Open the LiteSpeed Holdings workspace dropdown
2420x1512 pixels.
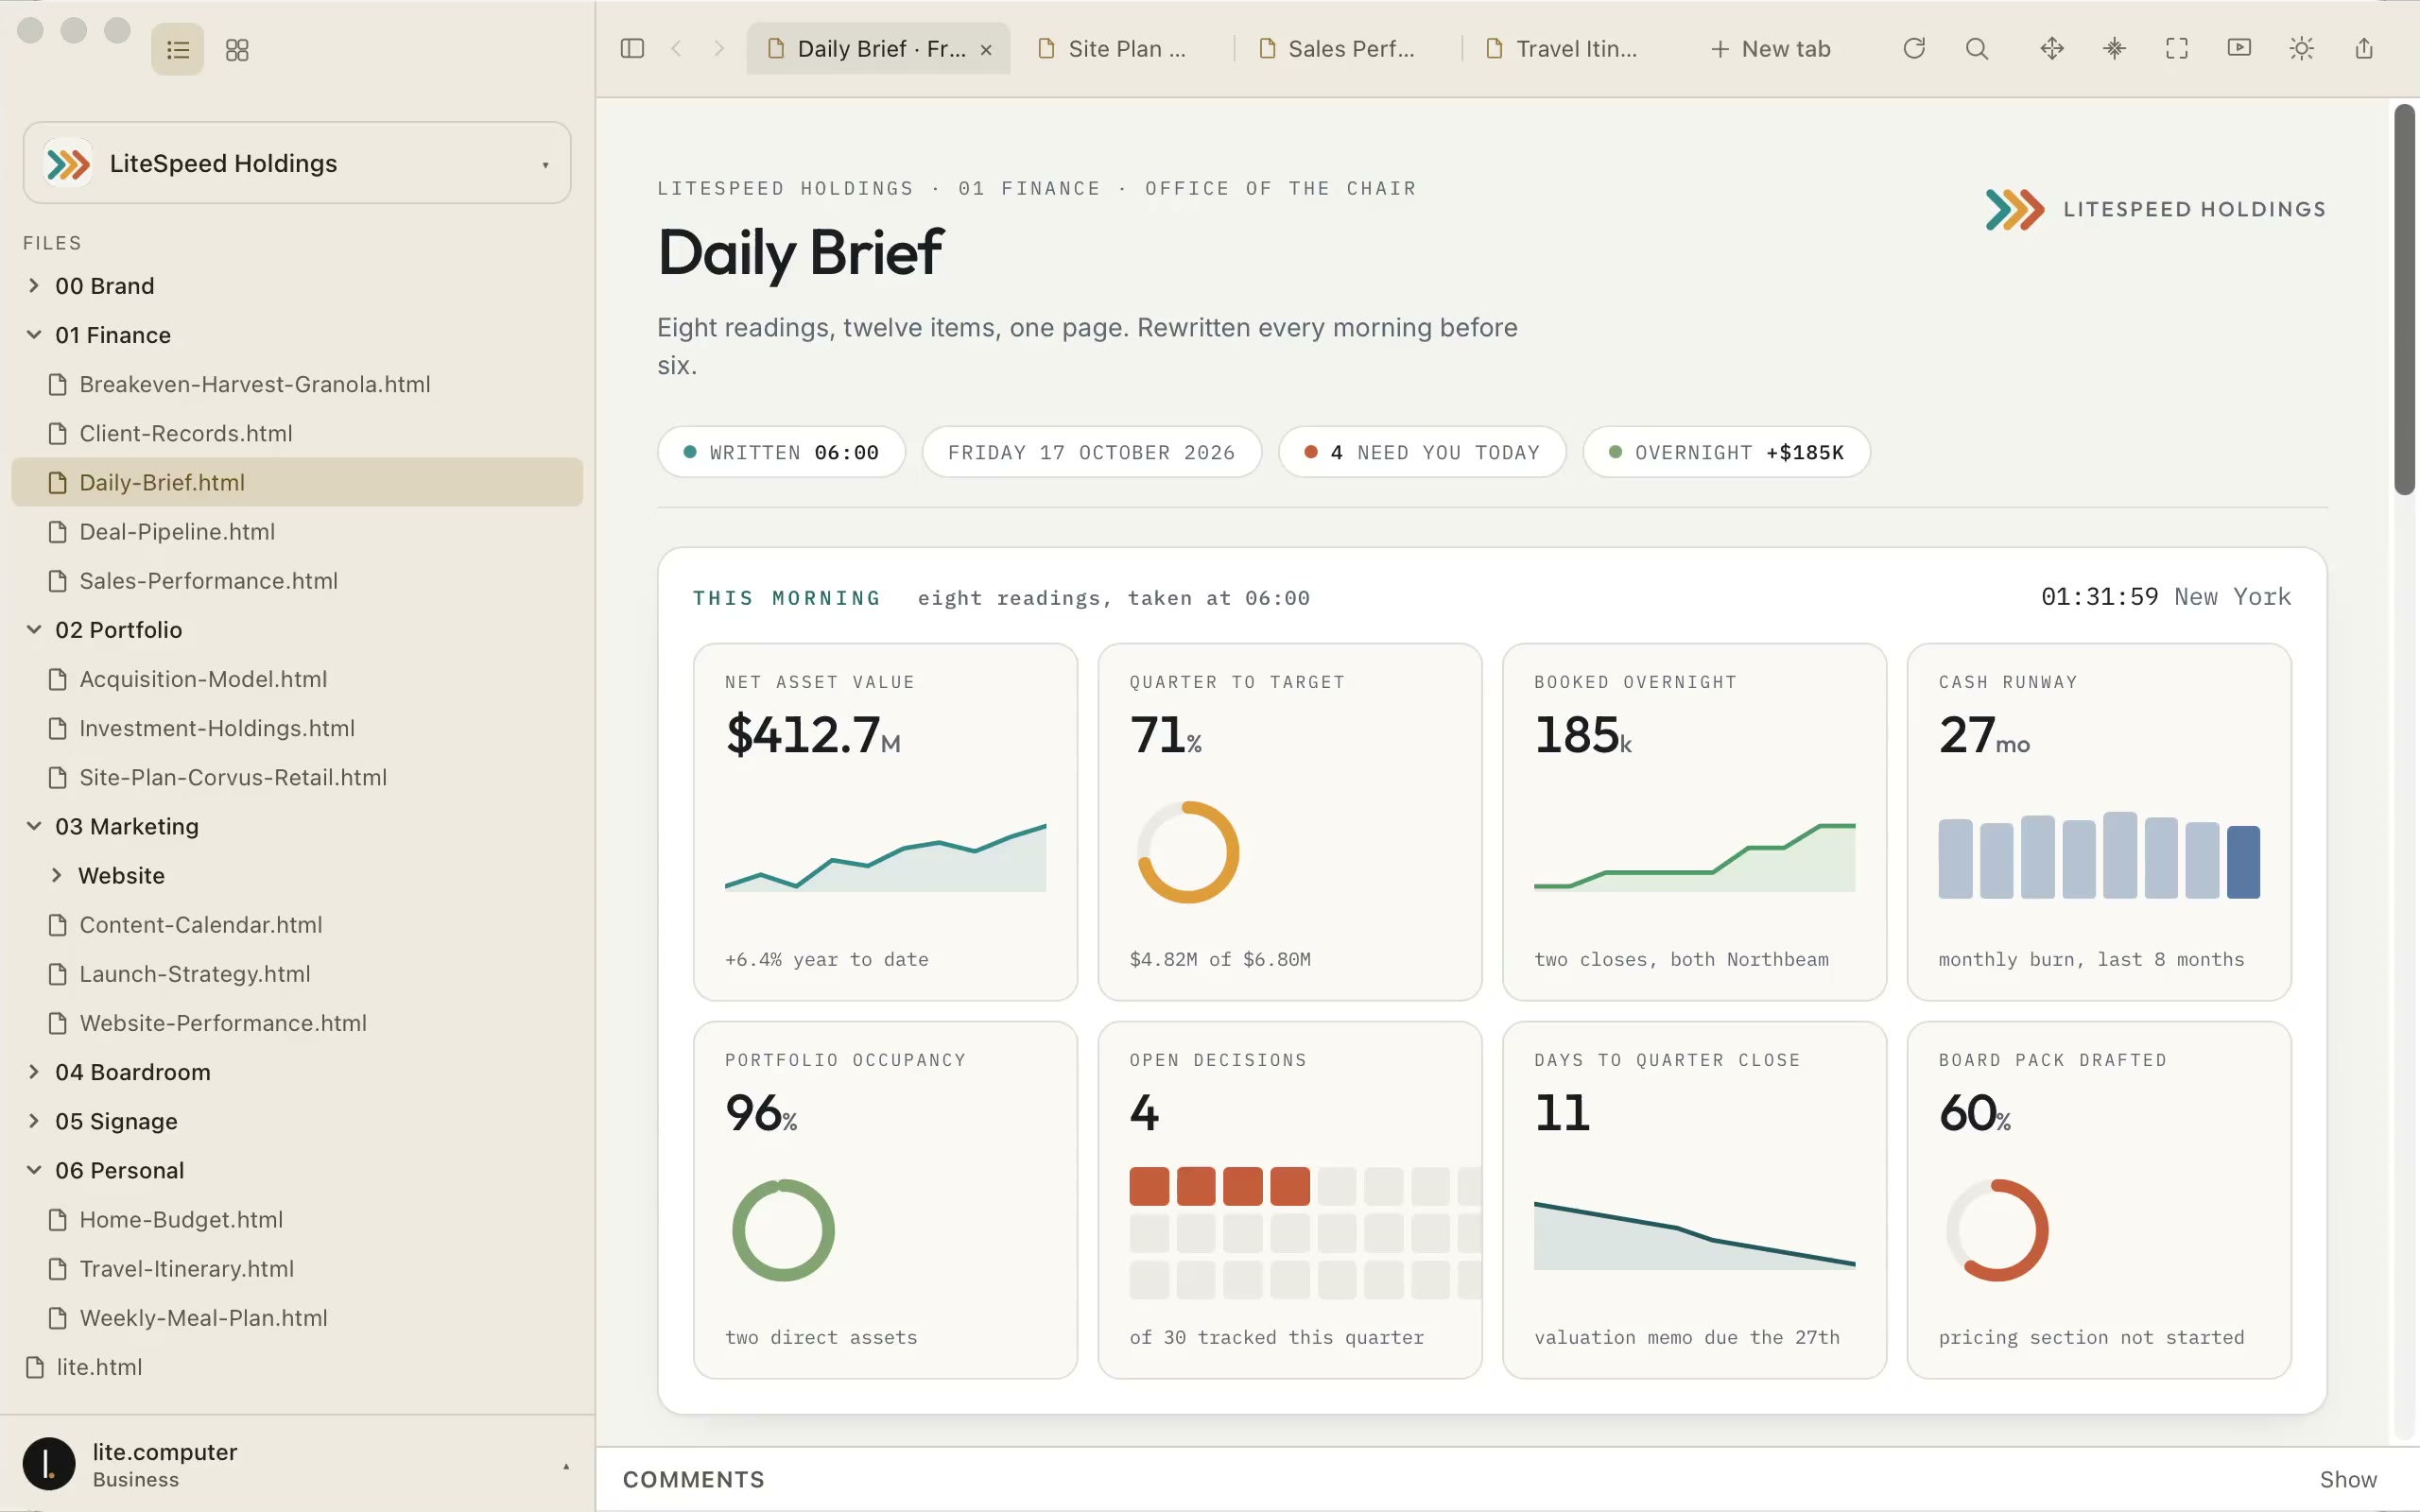coord(297,163)
